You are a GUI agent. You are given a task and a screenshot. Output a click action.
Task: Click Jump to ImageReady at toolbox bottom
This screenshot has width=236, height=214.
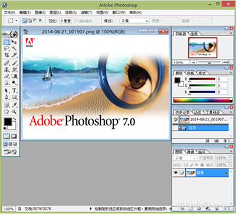pos(11,151)
